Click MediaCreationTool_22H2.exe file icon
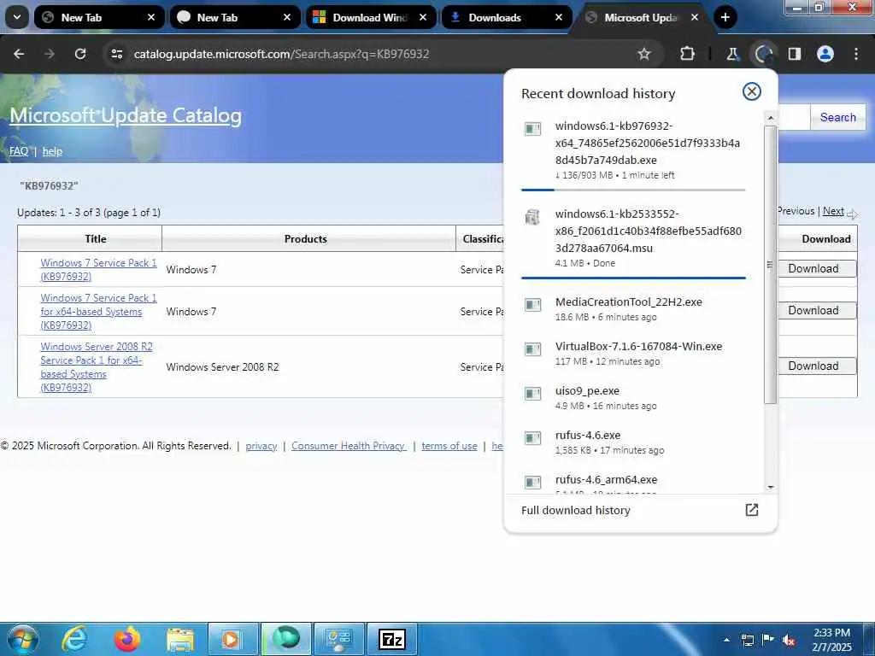875x656 pixels. [x=533, y=305]
